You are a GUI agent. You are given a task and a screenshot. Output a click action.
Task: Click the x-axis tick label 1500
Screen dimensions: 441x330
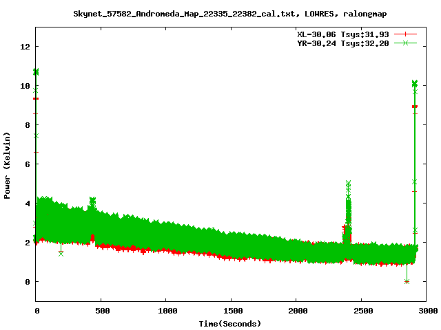pyautogui.click(x=233, y=311)
